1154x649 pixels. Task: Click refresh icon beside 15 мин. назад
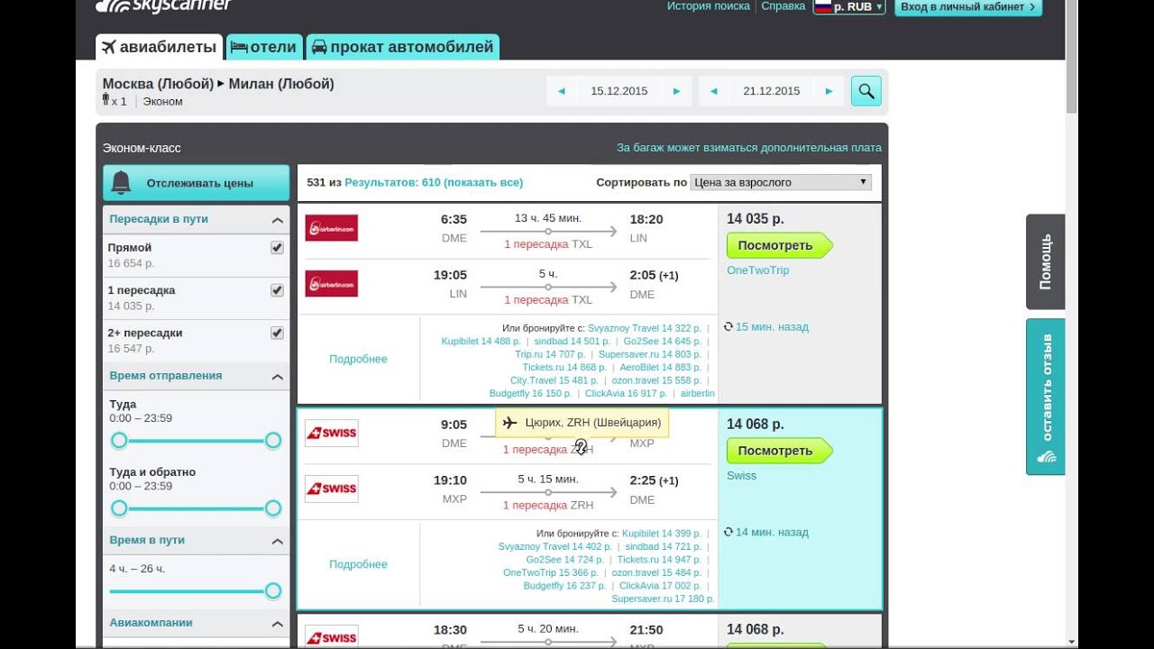(x=728, y=326)
